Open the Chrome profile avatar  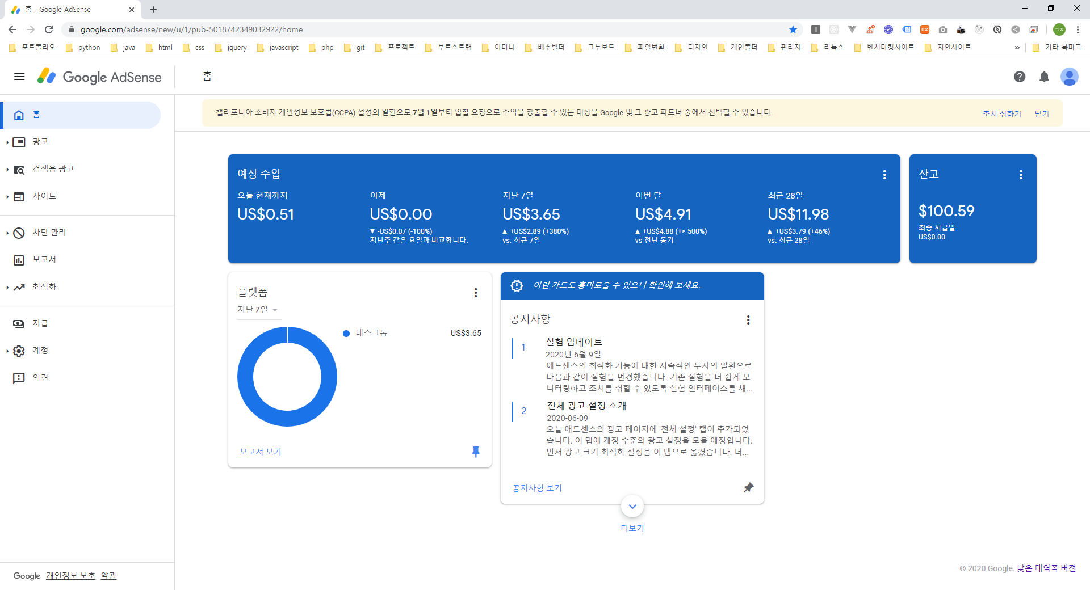1059,29
